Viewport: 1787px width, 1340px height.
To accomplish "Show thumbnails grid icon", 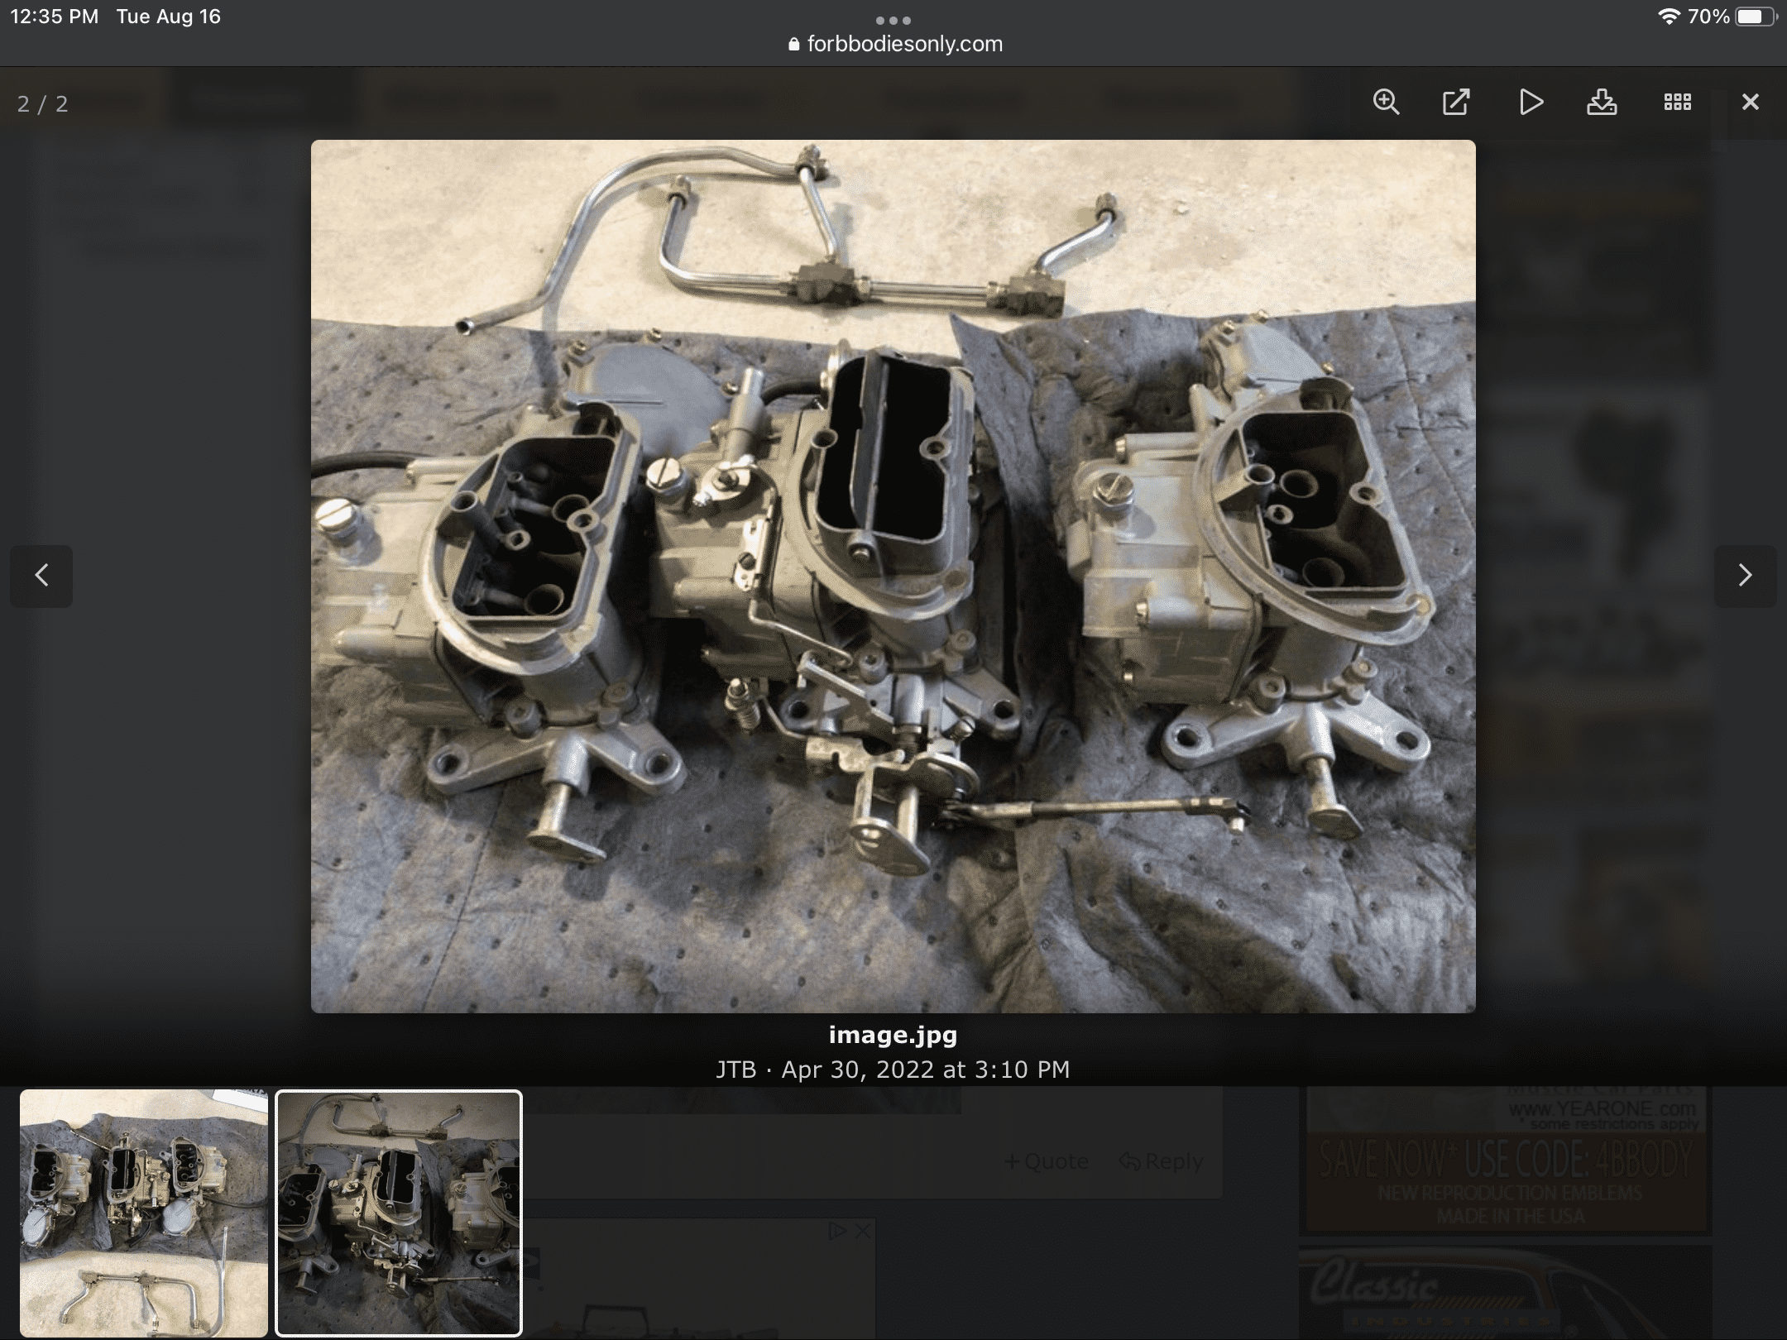I will (1678, 103).
